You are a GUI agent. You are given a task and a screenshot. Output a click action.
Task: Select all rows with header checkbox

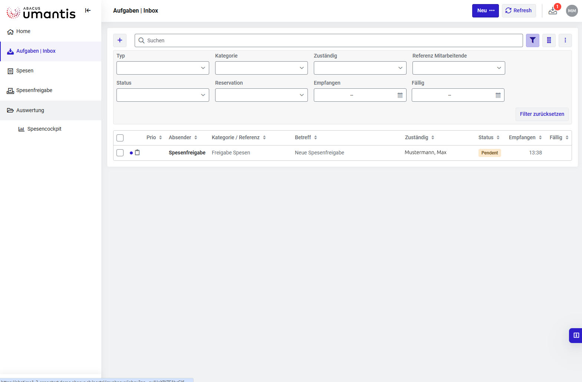coord(120,138)
